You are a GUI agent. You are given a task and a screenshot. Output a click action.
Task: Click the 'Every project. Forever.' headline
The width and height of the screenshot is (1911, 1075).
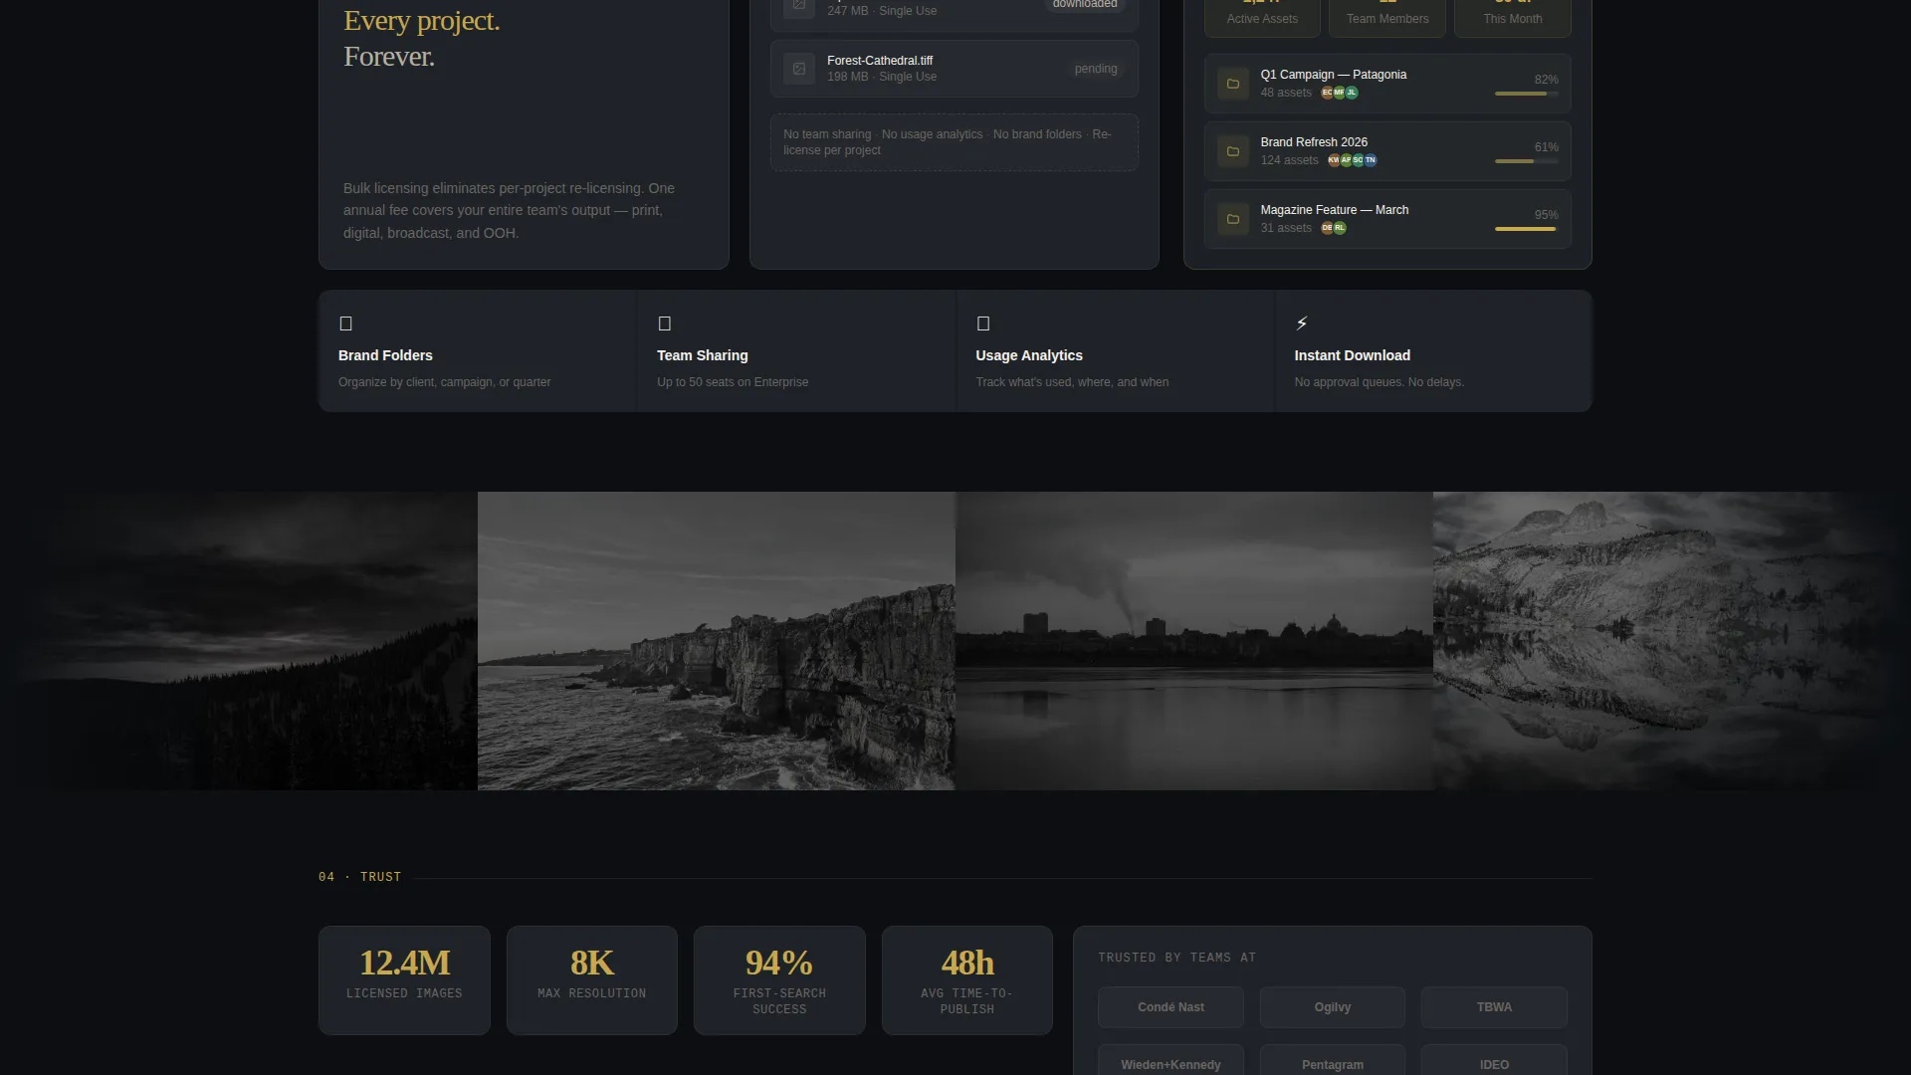[421, 39]
